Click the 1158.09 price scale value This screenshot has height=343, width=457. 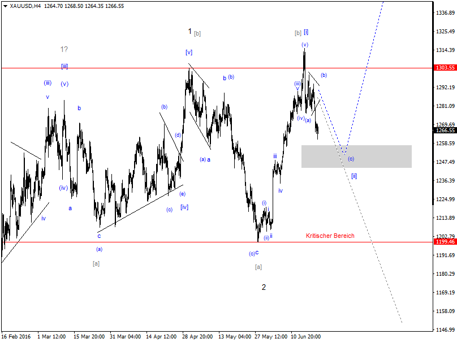click(445, 311)
